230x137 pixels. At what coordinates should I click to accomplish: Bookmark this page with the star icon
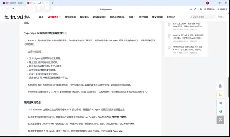click(195, 9)
